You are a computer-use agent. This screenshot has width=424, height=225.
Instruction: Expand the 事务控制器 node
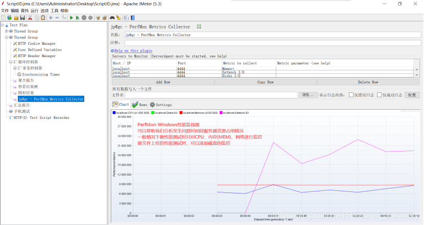[15, 68]
